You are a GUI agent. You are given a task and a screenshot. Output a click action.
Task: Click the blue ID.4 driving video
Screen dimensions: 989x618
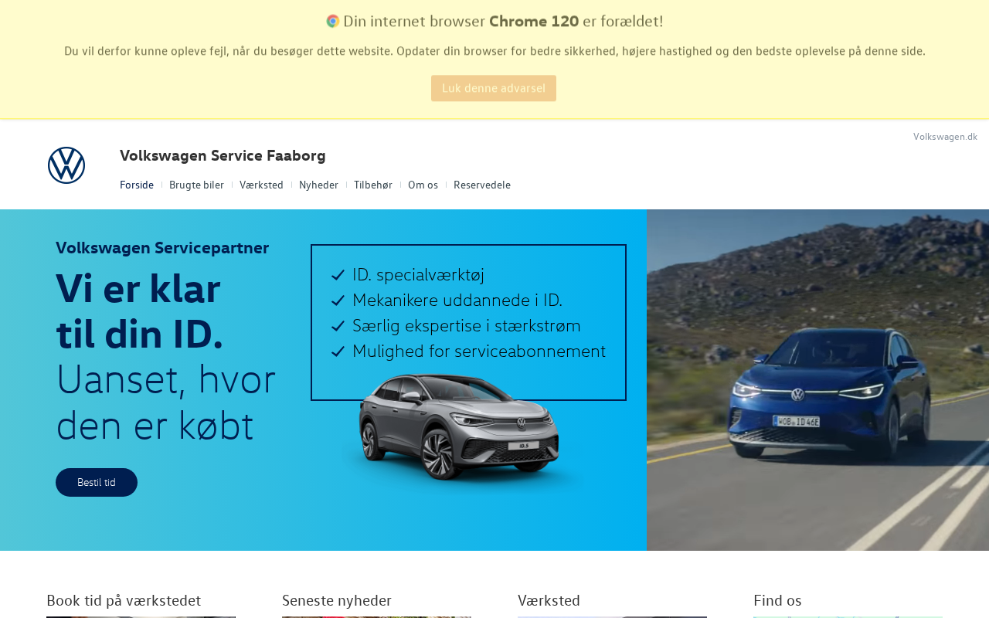(817, 380)
